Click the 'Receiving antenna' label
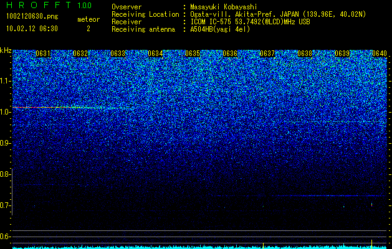392x249 pixels. pyautogui.click(x=143, y=29)
